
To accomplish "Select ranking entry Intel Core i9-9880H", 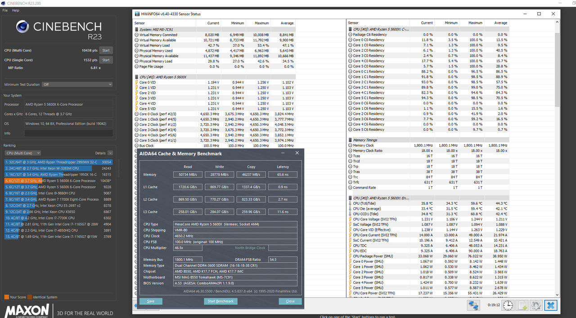I will click(58, 193).
